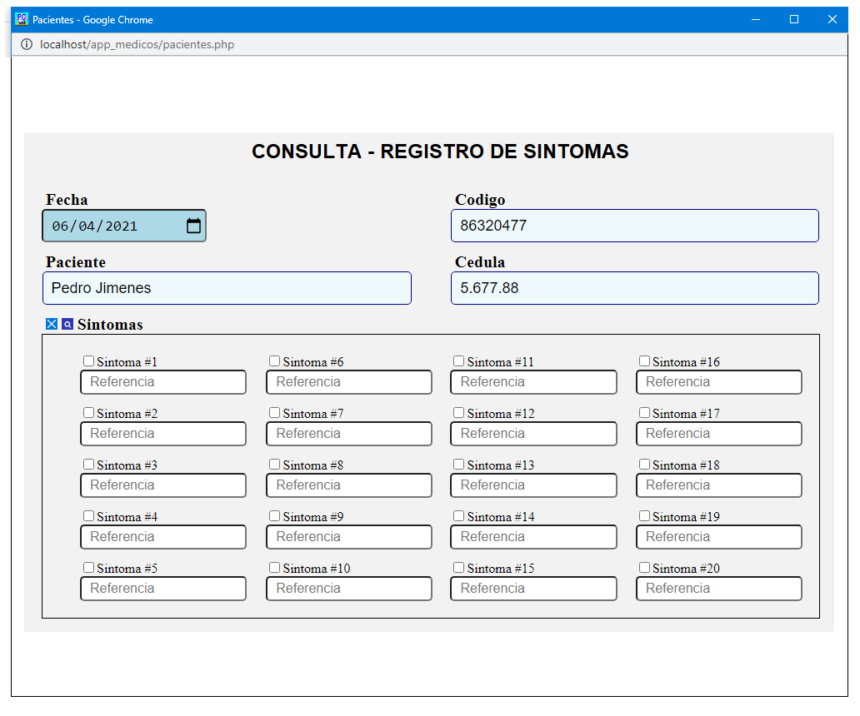Select Referencia input under Sintoma #13
860x716 pixels.
[533, 485]
